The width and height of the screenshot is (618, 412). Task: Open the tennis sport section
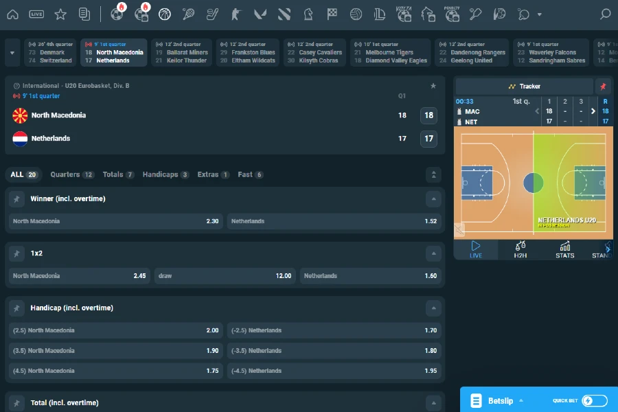pyautogui.click(x=189, y=14)
